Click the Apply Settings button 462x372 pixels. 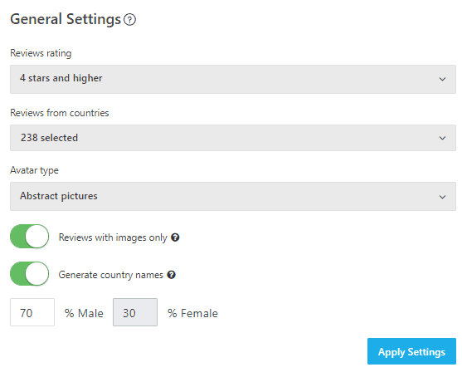click(x=411, y=351)
